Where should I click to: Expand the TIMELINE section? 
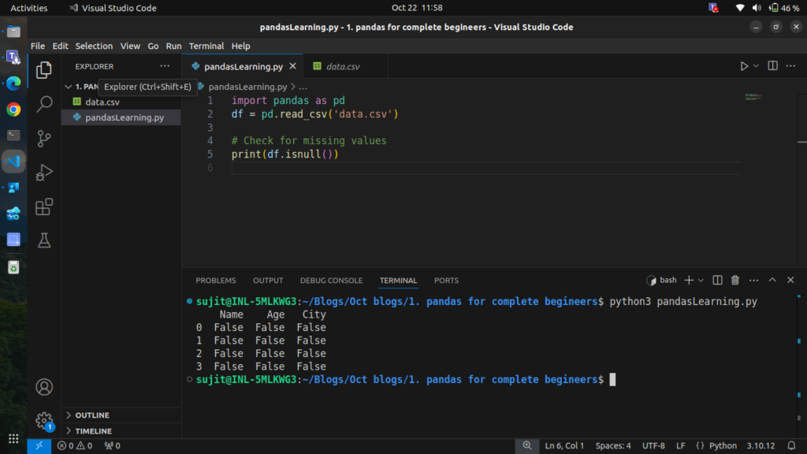click(93, 431)
